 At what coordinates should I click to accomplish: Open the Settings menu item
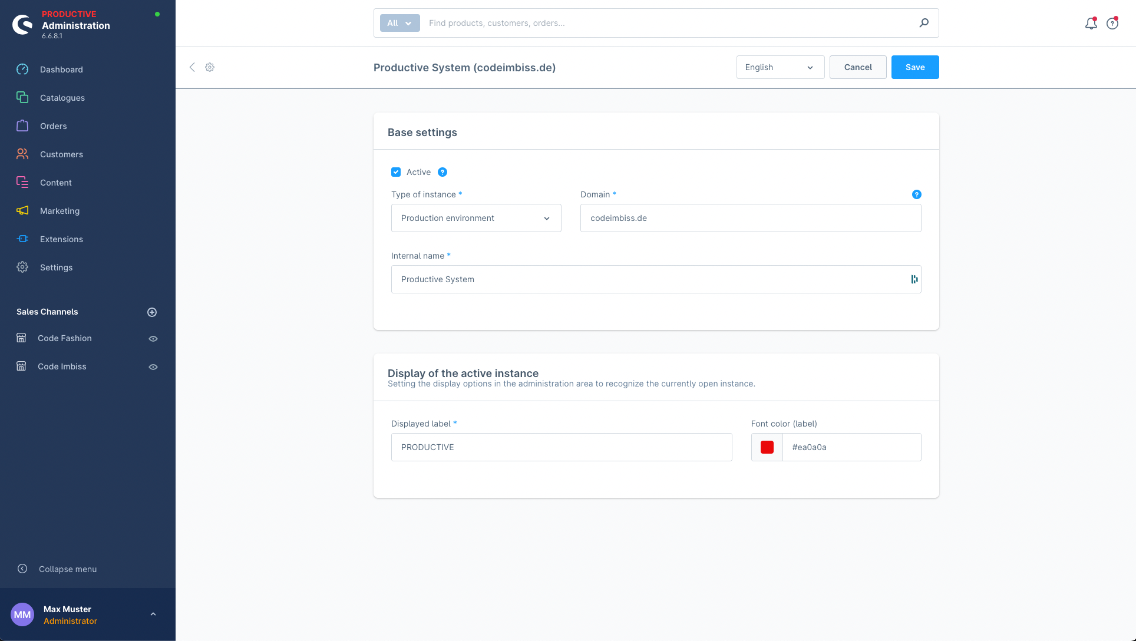pos(56,267)
